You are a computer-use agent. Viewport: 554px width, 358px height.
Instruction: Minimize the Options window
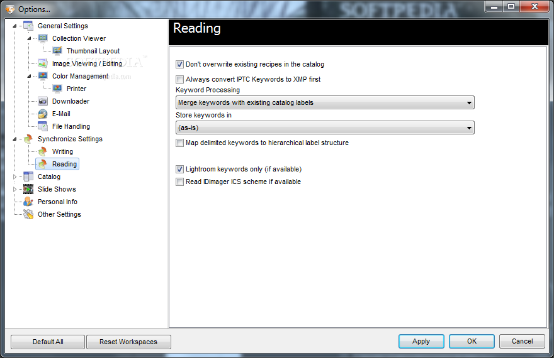point(494,6)
